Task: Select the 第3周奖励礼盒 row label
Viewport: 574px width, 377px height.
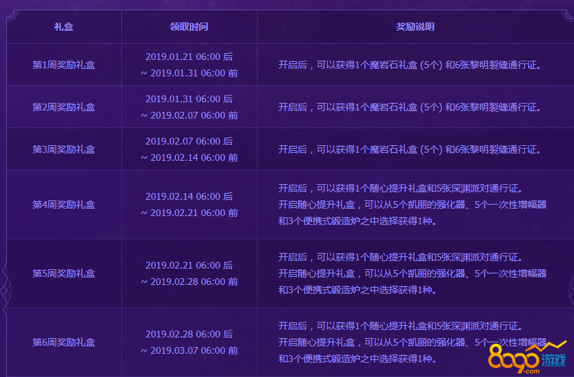Action: pos(64,149)
